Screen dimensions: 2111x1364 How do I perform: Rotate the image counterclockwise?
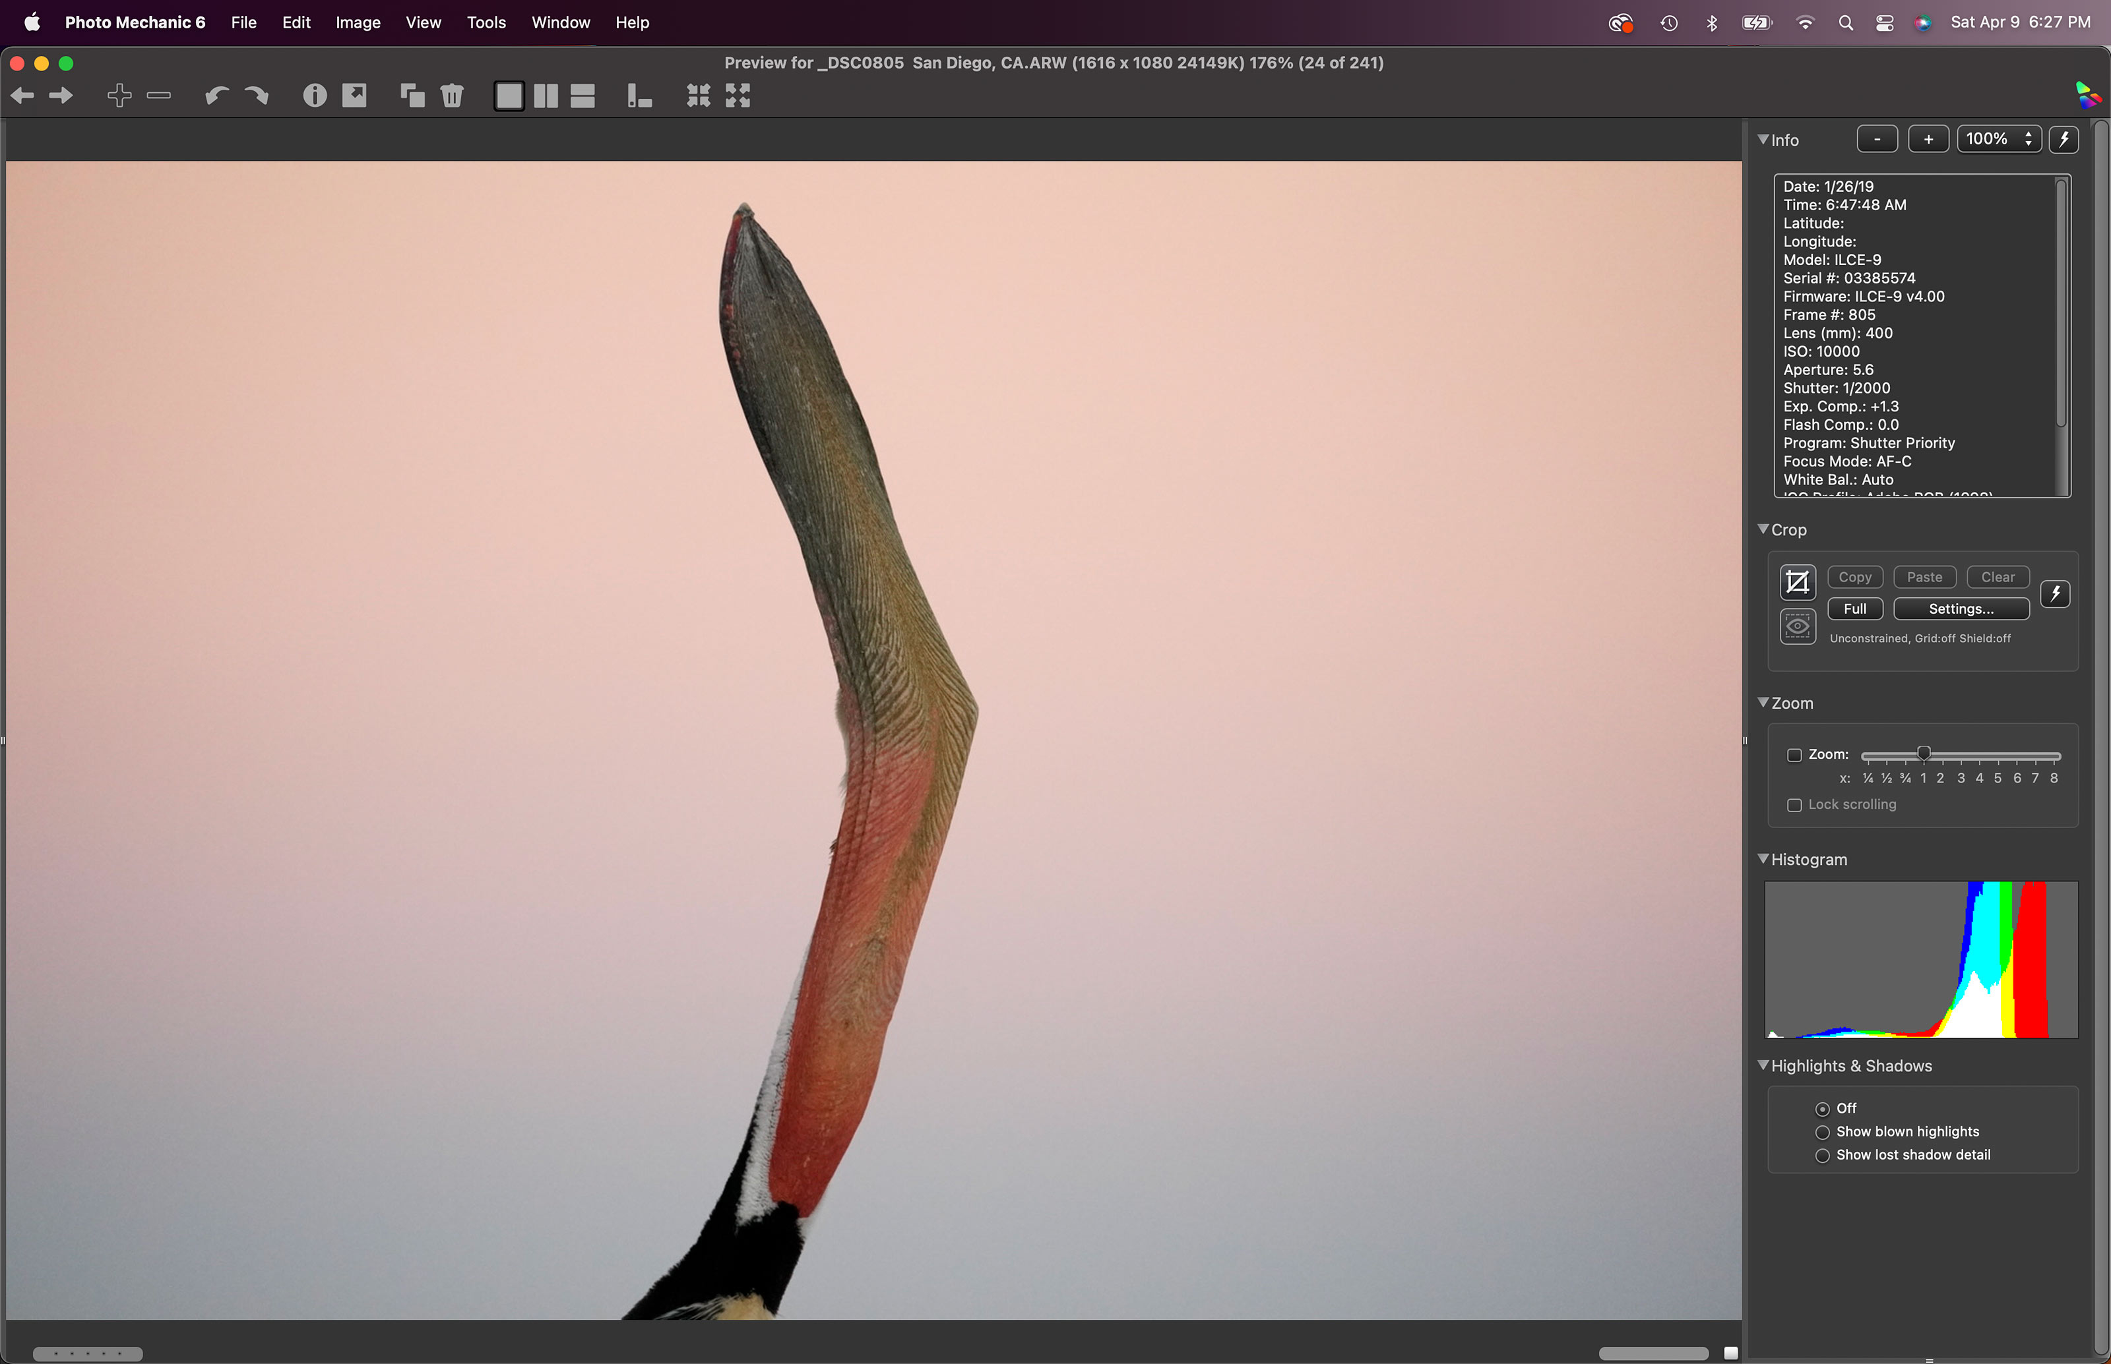[217, 96]
